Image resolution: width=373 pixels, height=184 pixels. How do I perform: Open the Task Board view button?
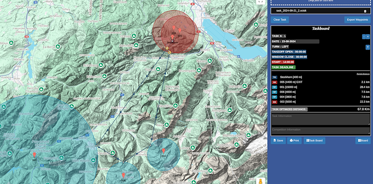tap(314, 141)
